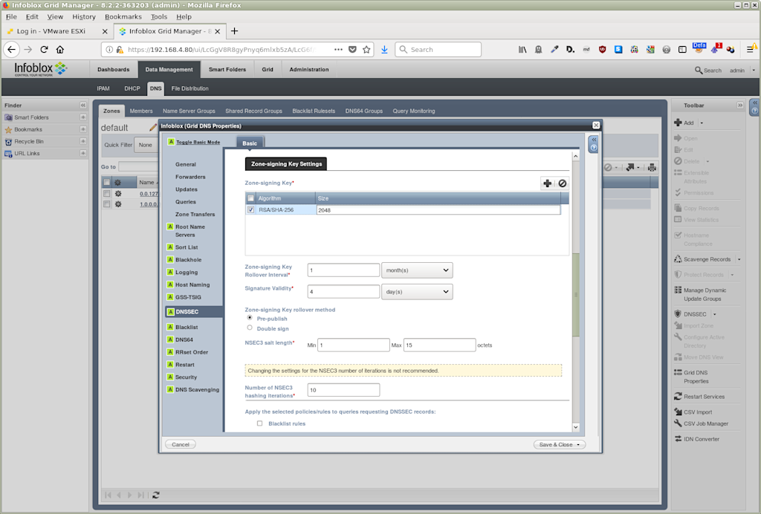Switch to the Data Management tab
This screenshot has height=514, width=761.
(x=169, y=69)
